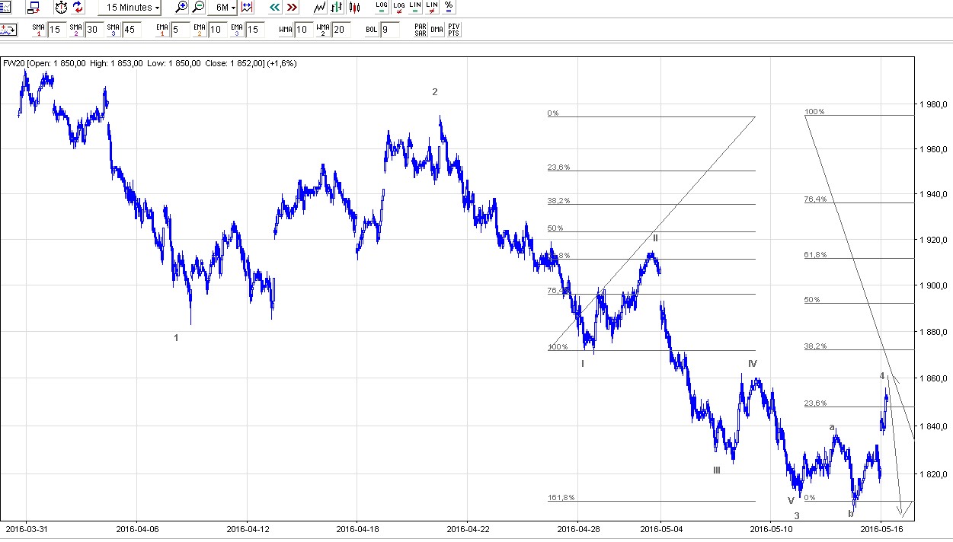Toggle green LIN scale button
This screenshot has width=953, height=542.
[x=415, y=8]
